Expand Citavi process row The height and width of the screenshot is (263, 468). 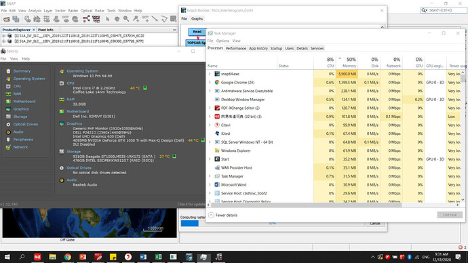pos(210,125)
